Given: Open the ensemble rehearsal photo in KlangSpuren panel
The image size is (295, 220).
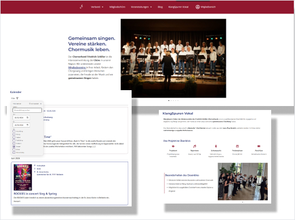Looking at the screenshot, I should 243,181.
